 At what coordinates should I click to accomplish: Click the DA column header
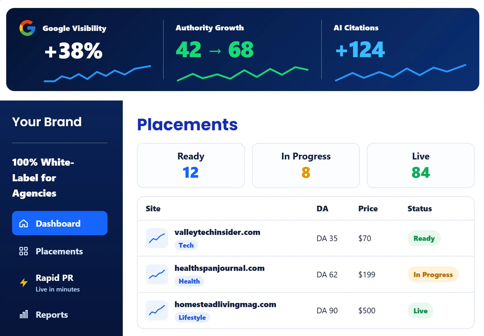click(322, 209)
